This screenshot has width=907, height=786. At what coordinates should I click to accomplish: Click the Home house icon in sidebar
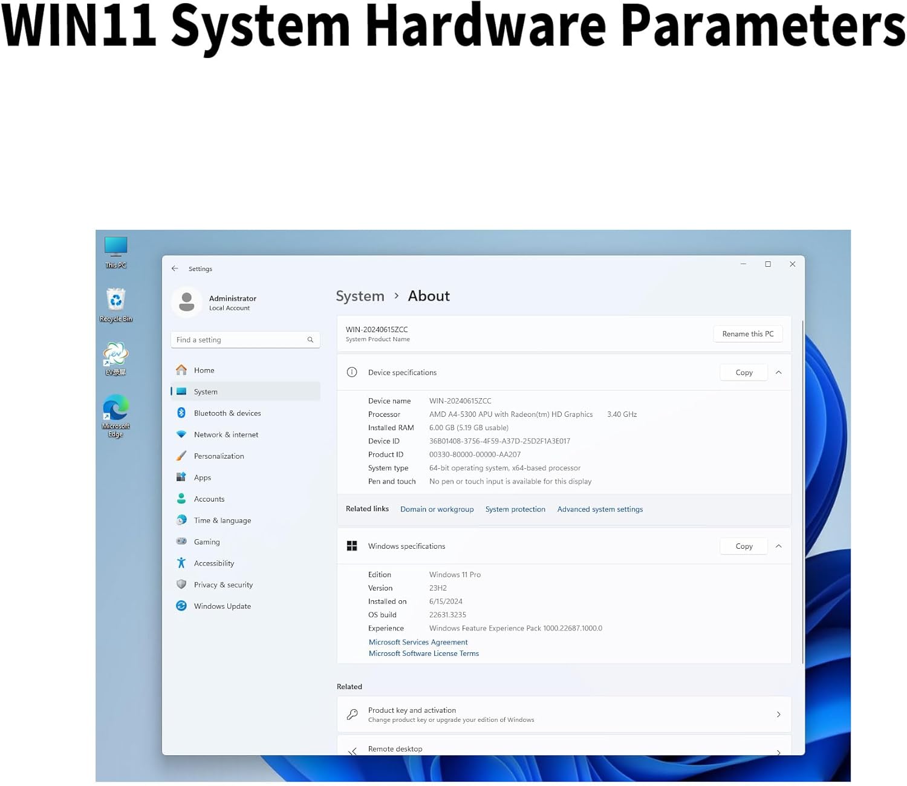(181, 370)
